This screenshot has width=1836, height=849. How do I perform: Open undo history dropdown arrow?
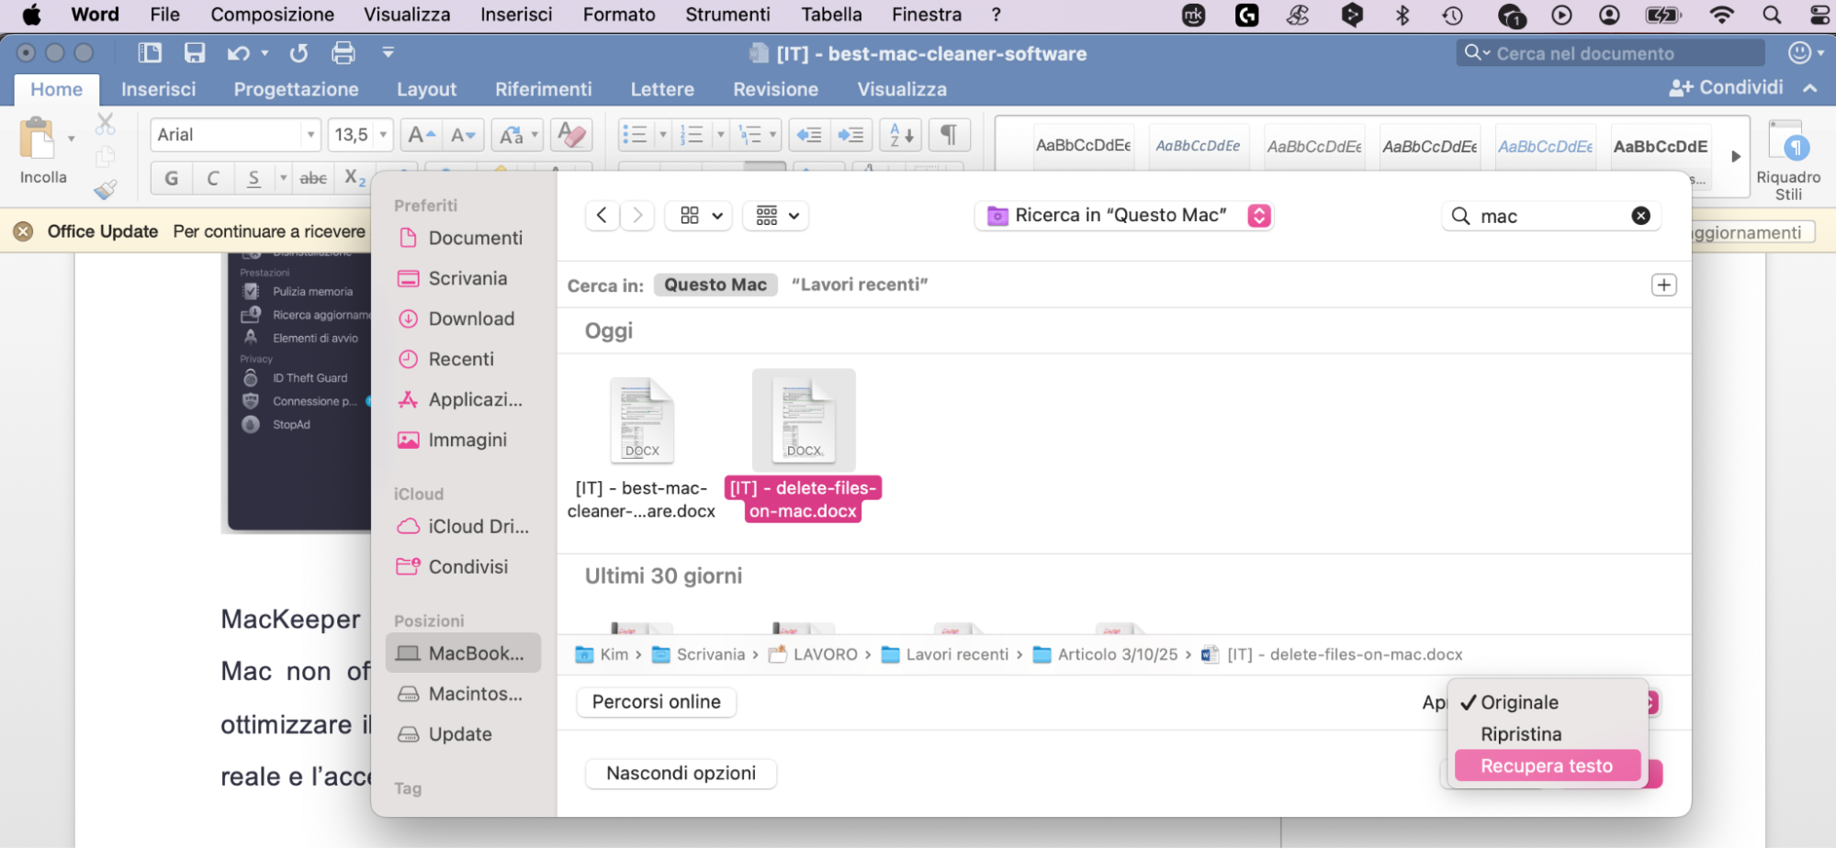pos(265,53)
